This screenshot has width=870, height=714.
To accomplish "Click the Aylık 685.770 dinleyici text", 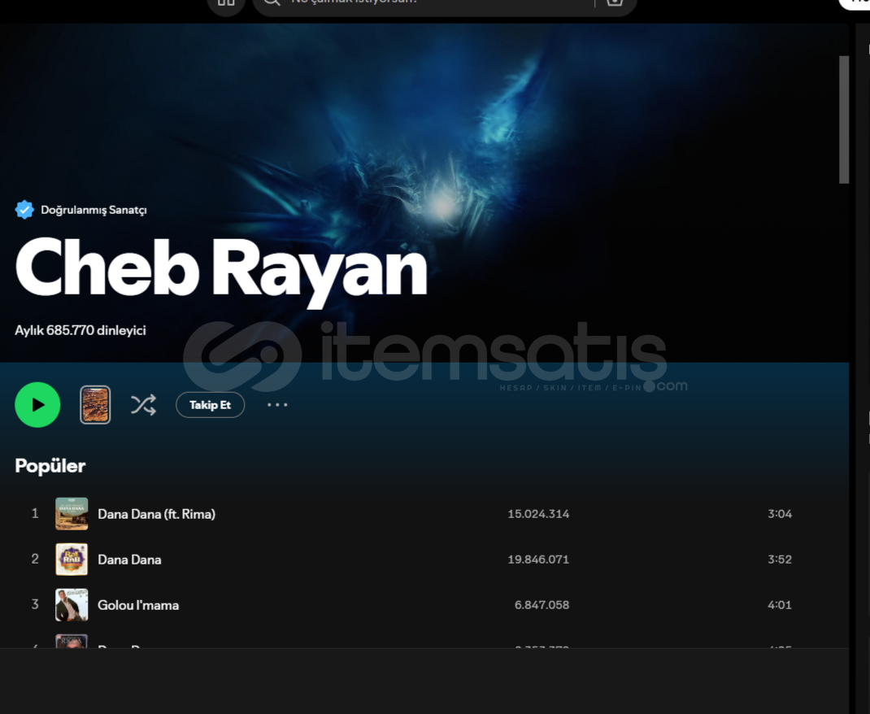I will point(80,331).
